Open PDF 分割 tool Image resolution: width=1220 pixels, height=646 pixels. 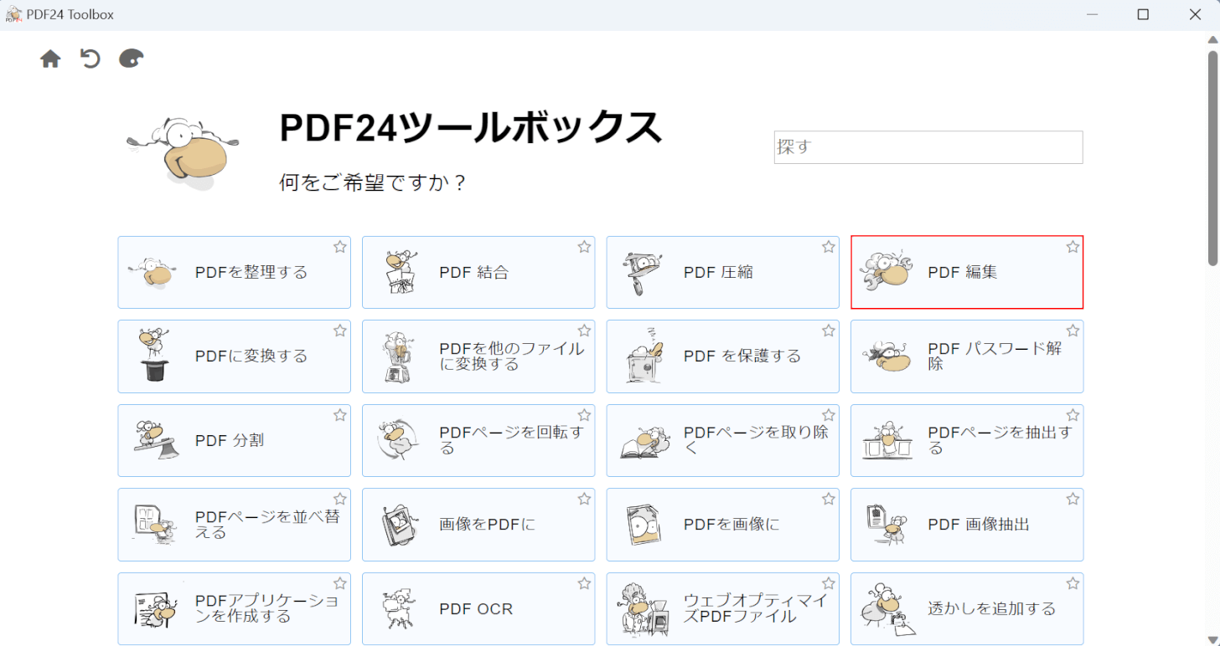coord(234,440)
